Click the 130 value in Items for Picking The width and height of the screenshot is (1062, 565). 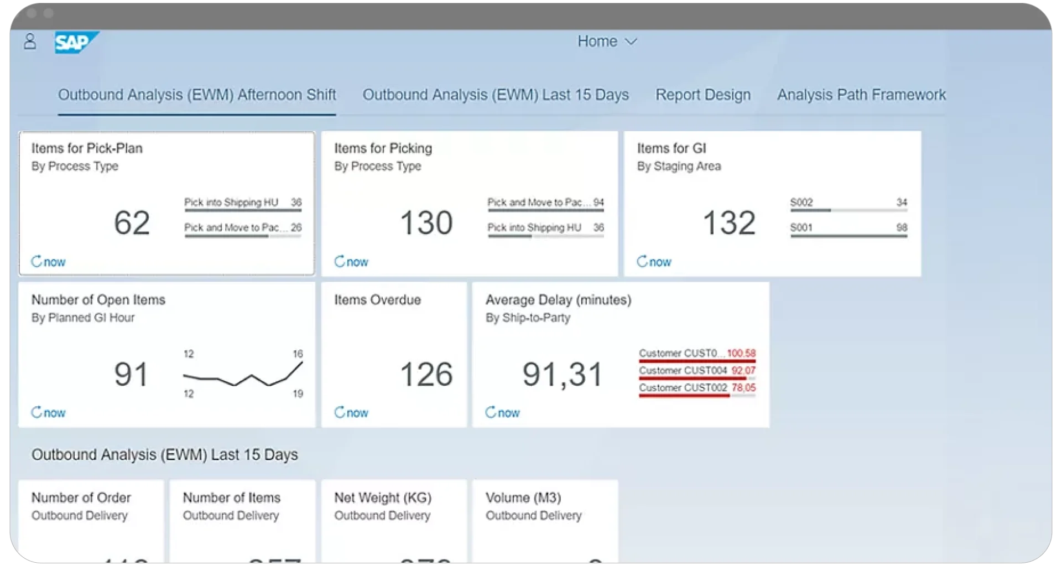[x=426, y=223]
